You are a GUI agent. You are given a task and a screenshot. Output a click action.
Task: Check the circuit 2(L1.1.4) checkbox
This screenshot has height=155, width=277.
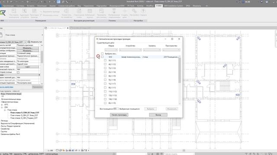point(105,72)
